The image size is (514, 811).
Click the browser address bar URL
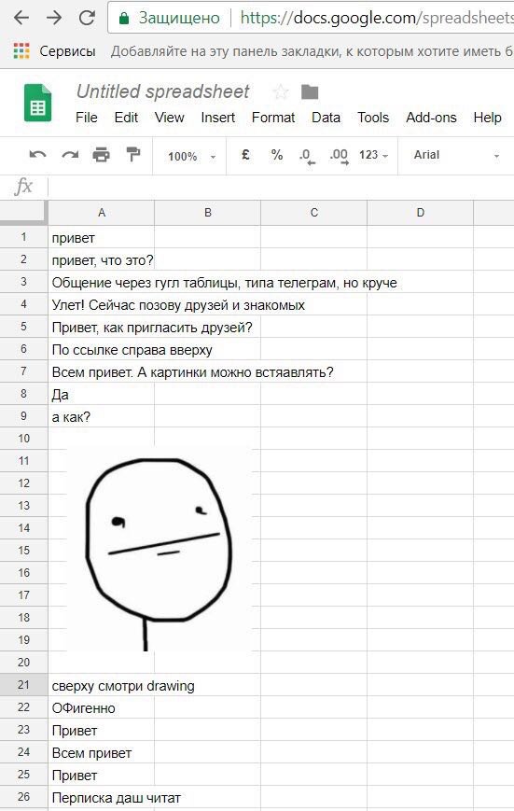coord(377,18)
